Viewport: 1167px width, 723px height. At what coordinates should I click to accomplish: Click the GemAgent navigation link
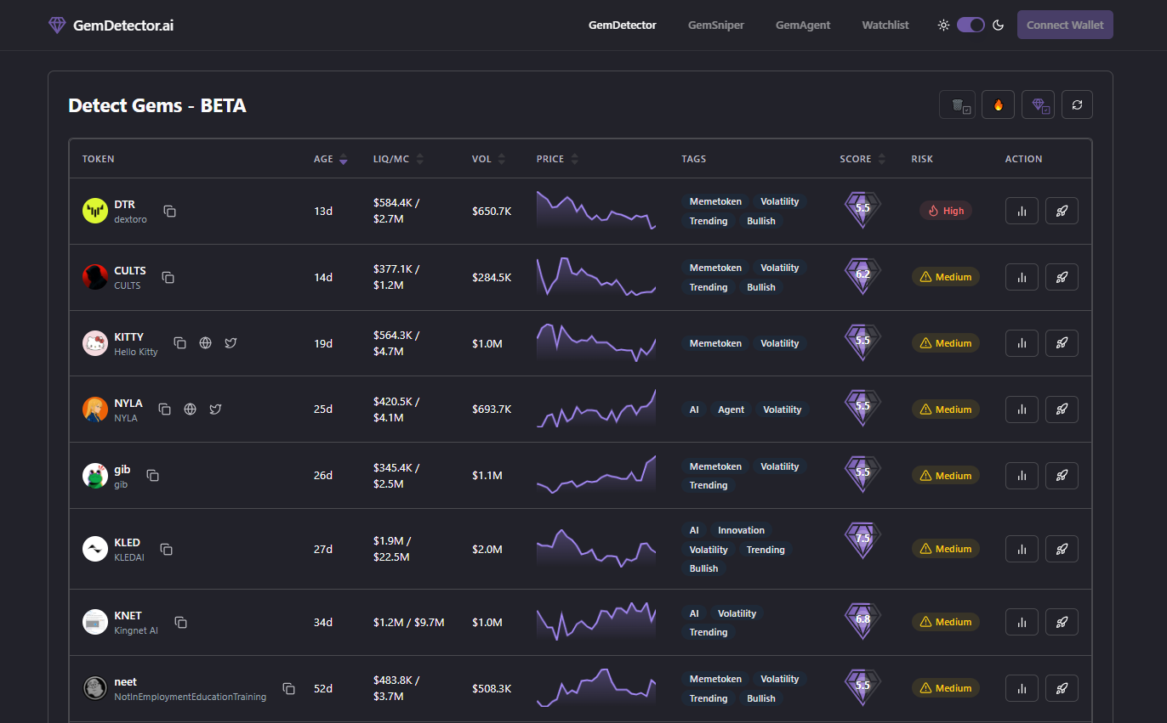[x=802, y=25]
